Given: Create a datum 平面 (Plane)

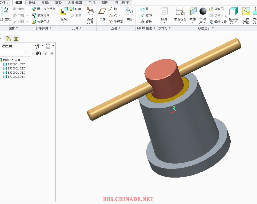Looking at the screenshot, I should coord(102,14).
